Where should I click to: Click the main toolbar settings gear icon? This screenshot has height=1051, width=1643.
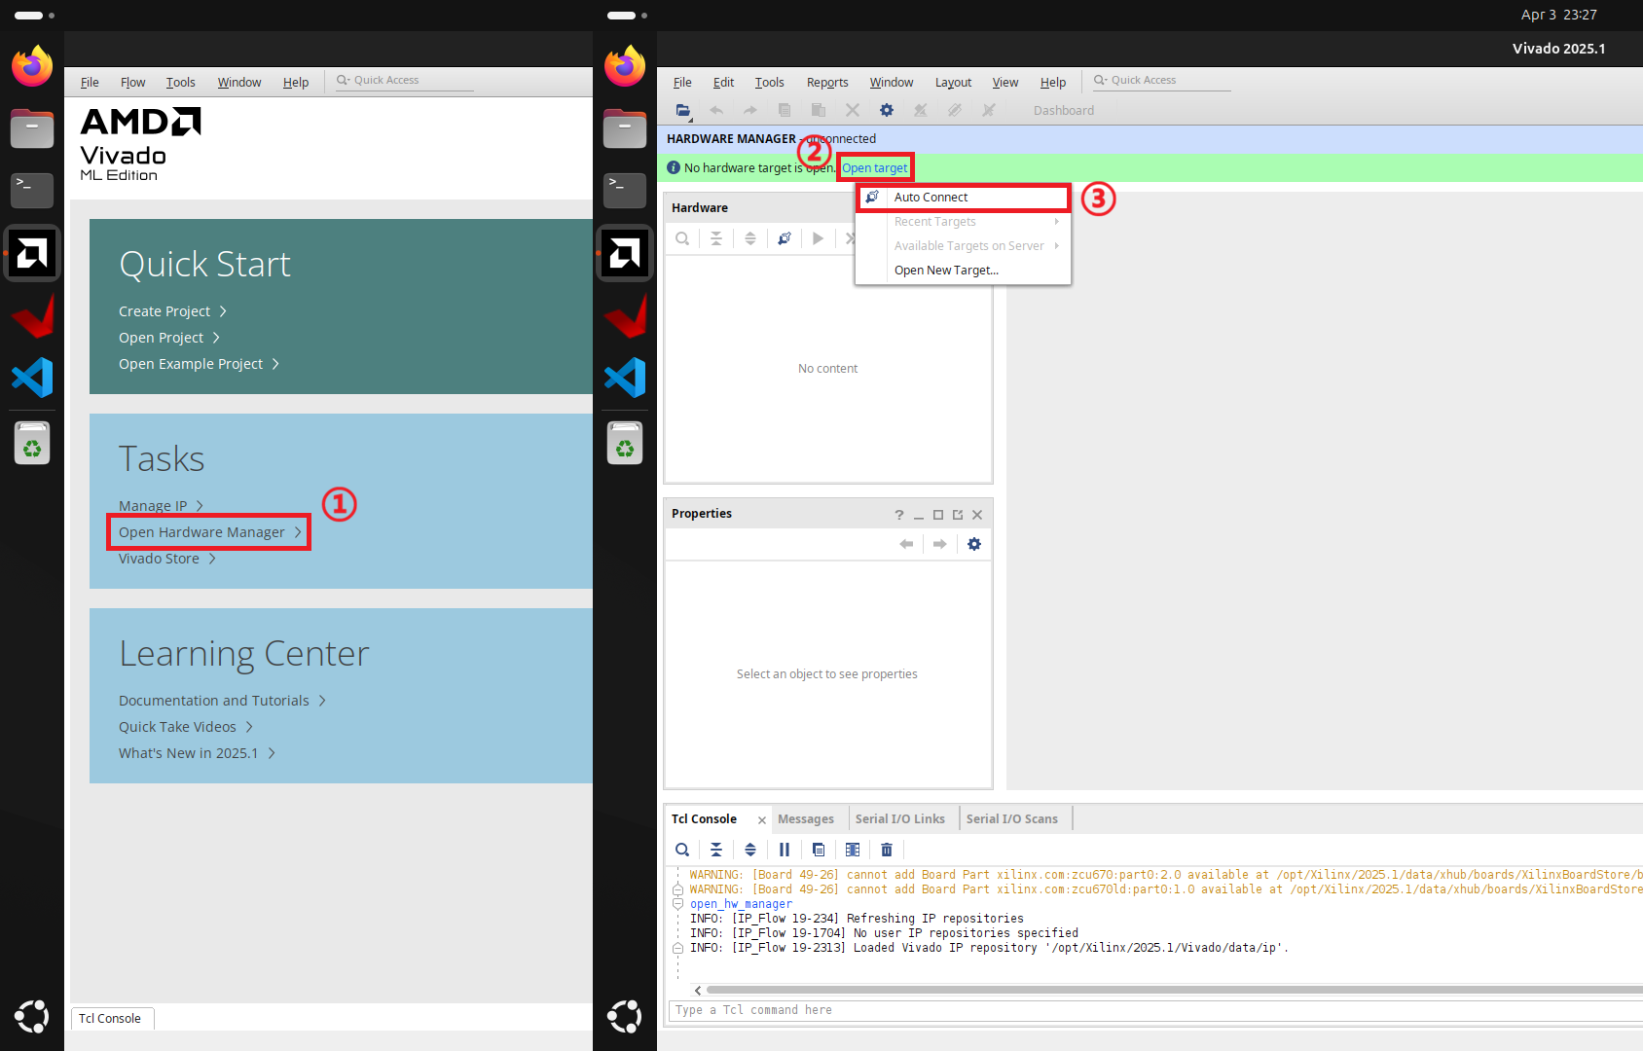(x=887, y=110)
